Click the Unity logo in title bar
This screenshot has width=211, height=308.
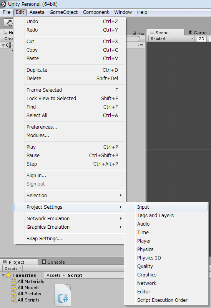click(3, 4)
